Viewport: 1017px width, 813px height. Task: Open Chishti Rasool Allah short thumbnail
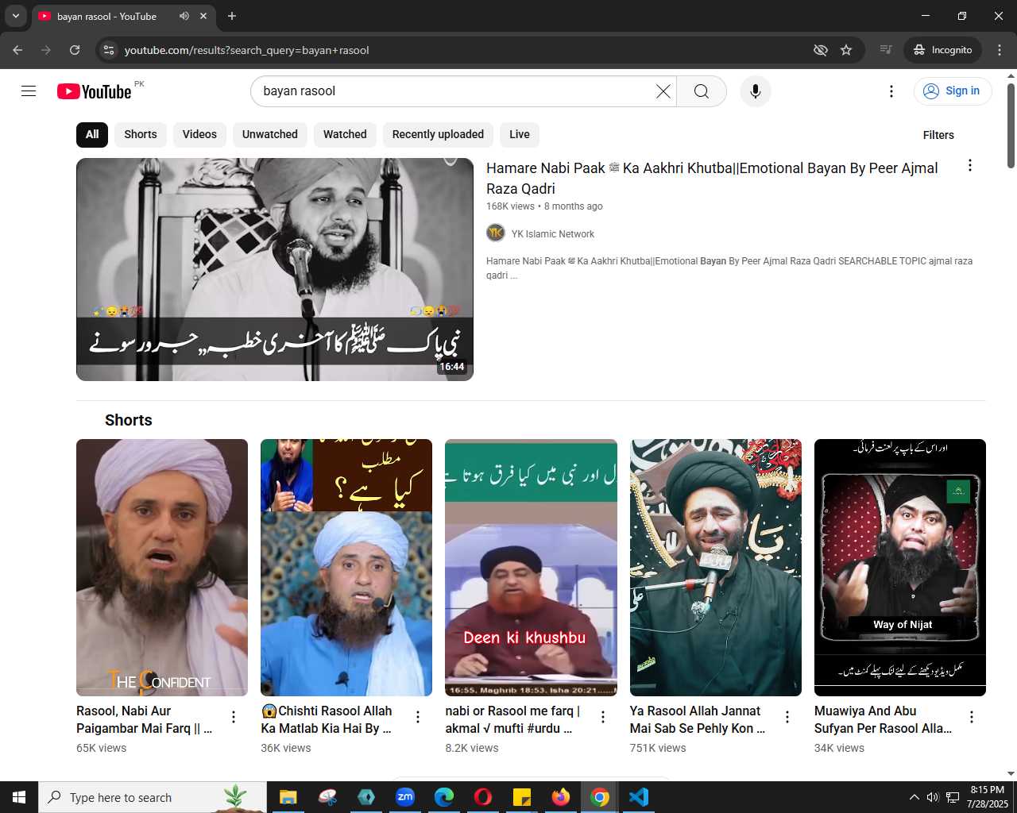pyautogui.click(x=346, y=568)
